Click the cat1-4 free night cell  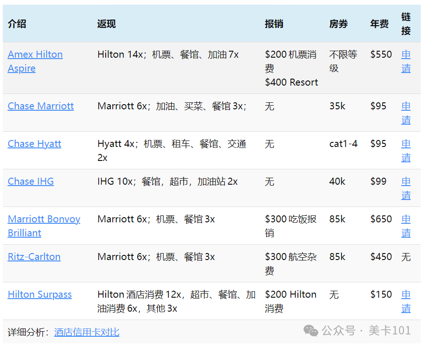[343, 144]
